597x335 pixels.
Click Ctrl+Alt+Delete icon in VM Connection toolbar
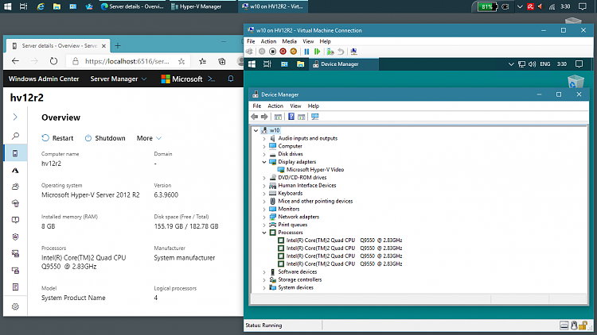[x=249, y=52]
